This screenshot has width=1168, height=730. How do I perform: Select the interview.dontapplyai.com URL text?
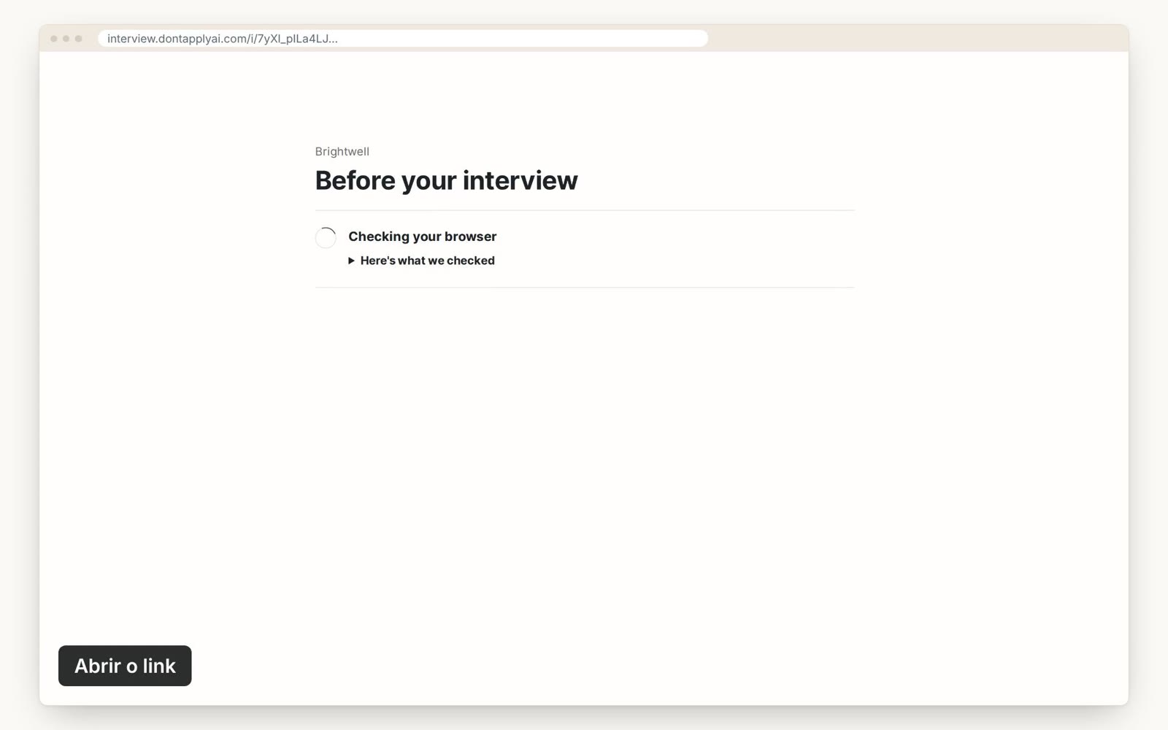click(x=223, y=39)
